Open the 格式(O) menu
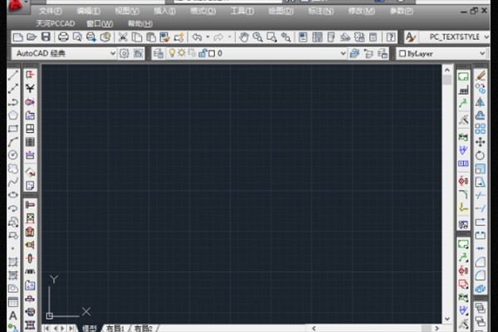The width and height of the screenshot is (498, 332). pos(203,11)
